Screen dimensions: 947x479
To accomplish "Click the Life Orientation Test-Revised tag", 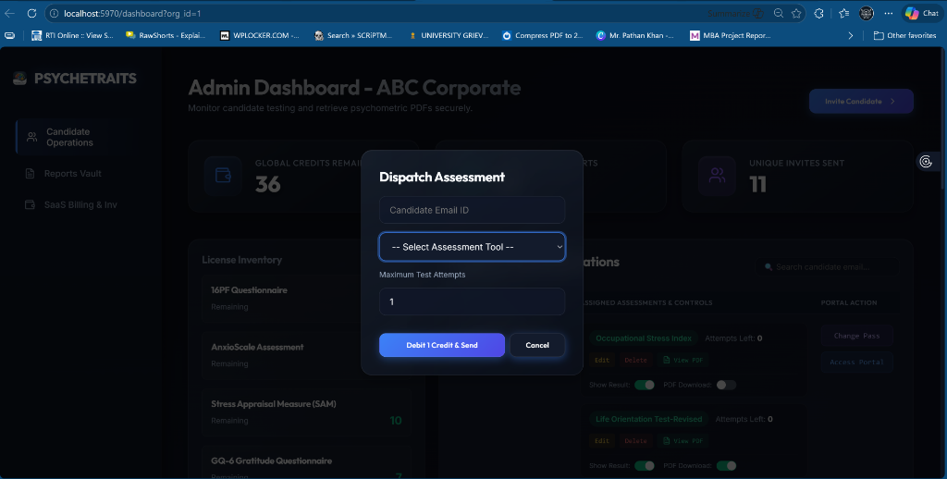I will coord(648,419).
